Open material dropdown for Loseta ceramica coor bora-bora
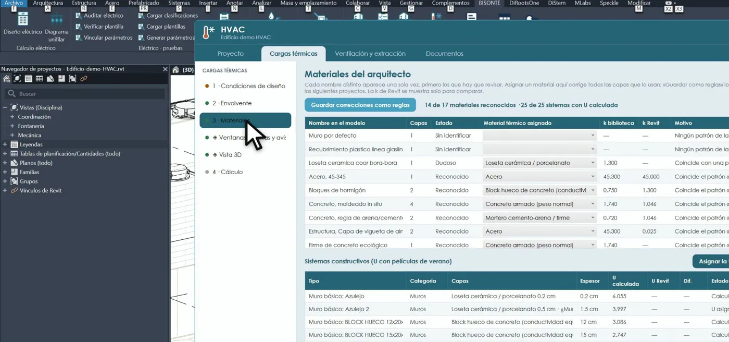729x342 pixels. 539,163
